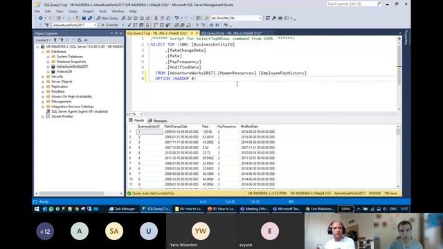Click the Activity Monitor icon near wrench

point(268,18)
